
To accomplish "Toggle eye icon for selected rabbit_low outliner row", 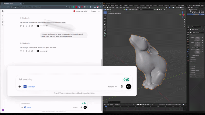I will 201,14.
